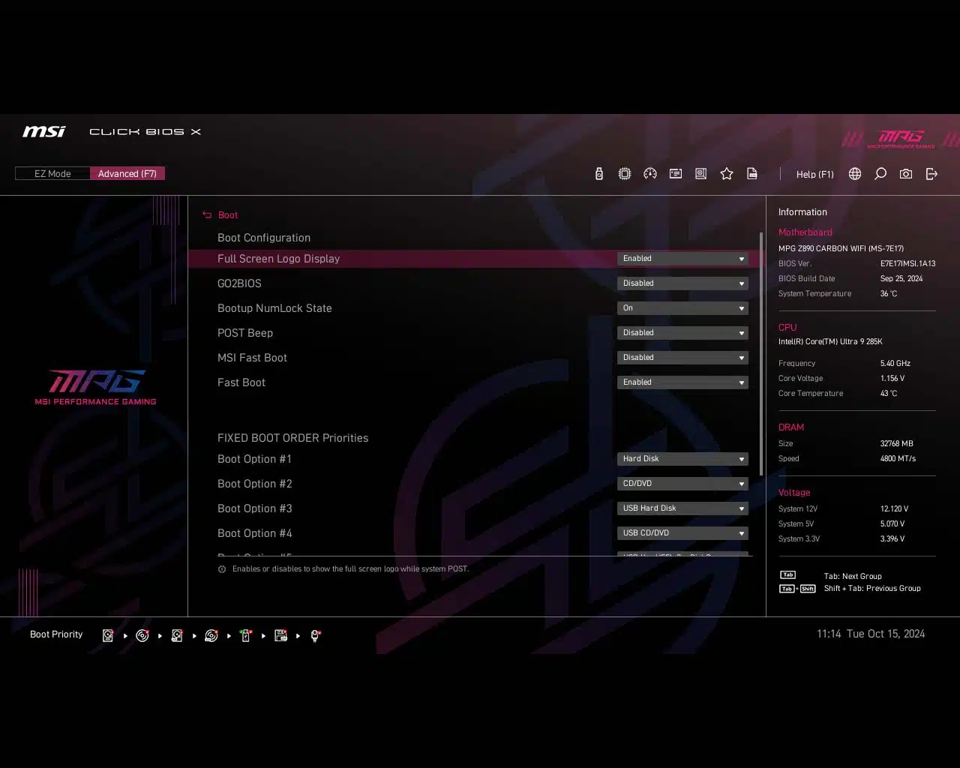Select the network plug icon in Boot Priority
The image size is (960, 768).
click(316, 635)
